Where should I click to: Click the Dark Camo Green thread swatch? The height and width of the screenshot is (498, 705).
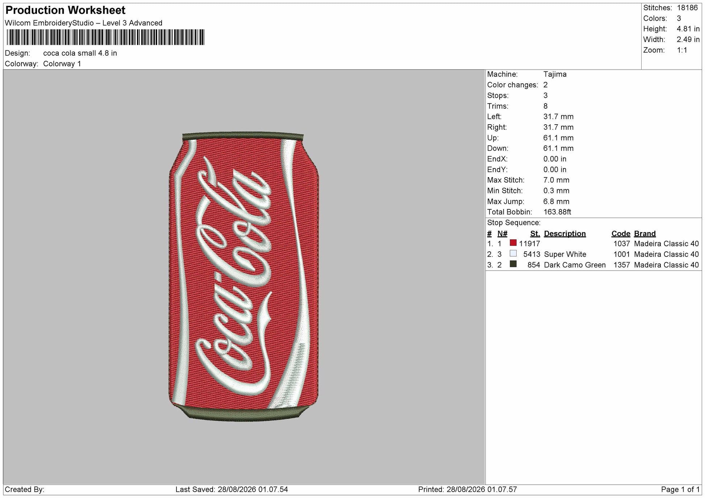tap(513, 264)
